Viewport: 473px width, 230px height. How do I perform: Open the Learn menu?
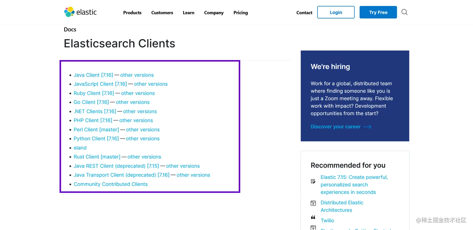(x=189, y=13)
